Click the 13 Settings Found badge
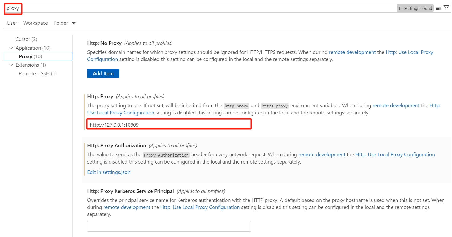This screenshot has width=452, height=237. (415, 8)
